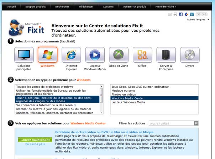215x159 pixels.
Task: Click the email page envelope icon
Action: click(x=170, y=14)
